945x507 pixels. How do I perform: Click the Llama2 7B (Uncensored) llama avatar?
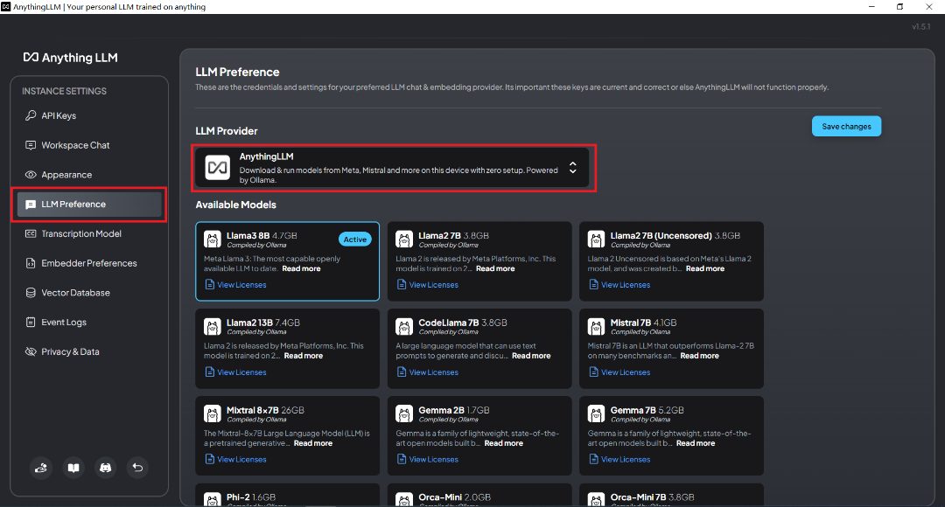(x=596, y=239)
